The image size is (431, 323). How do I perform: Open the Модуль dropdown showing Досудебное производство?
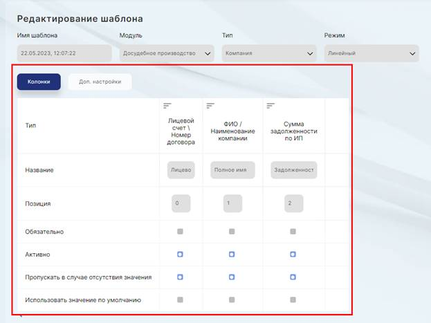[x=167, y=53]
